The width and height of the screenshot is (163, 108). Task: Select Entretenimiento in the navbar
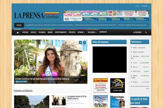[61, 32]
